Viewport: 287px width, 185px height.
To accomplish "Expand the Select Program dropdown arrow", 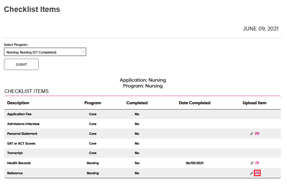I will point(83,52).
